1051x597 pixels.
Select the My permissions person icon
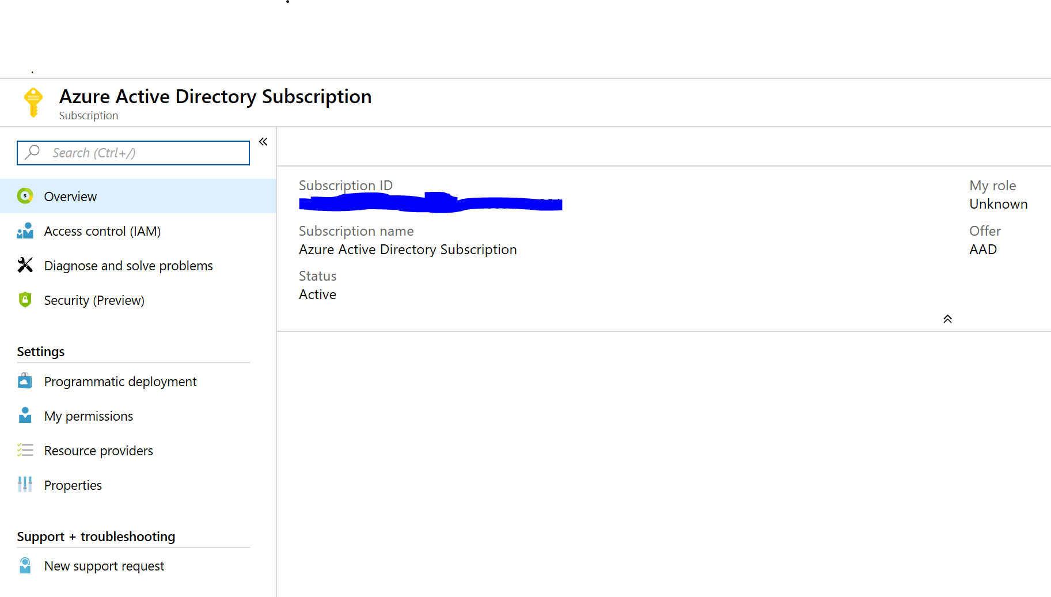click(x=25, y=415)
